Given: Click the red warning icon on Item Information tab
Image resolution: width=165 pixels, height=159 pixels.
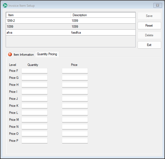Looking at the screenshot, I should coord(10,54).
